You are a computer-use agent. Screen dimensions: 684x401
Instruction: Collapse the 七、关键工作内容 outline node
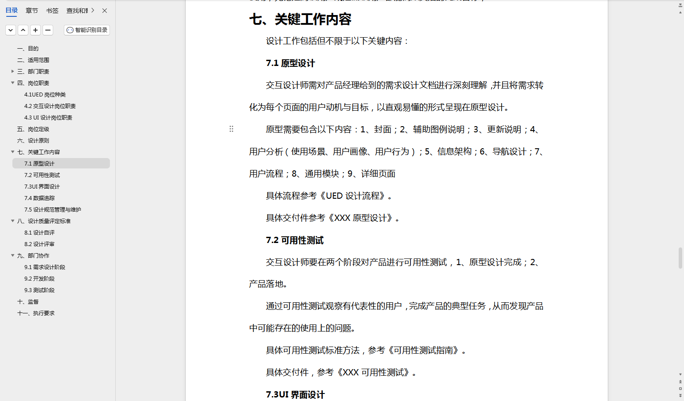(x=13, y=152)
